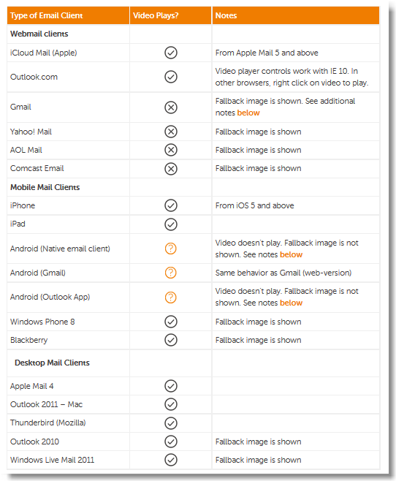Click the 'Video Plays?' column header

point(156,15)
